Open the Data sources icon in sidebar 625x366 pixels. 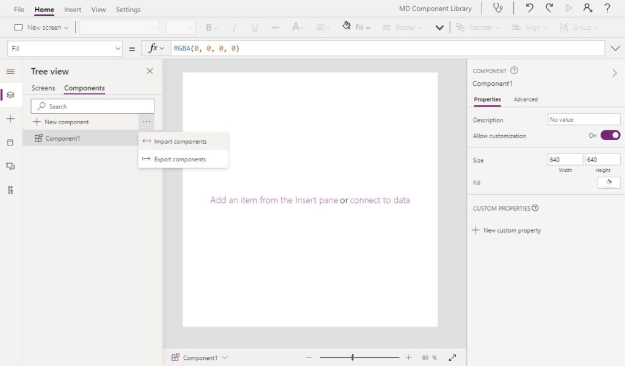[x=10, y=143]
